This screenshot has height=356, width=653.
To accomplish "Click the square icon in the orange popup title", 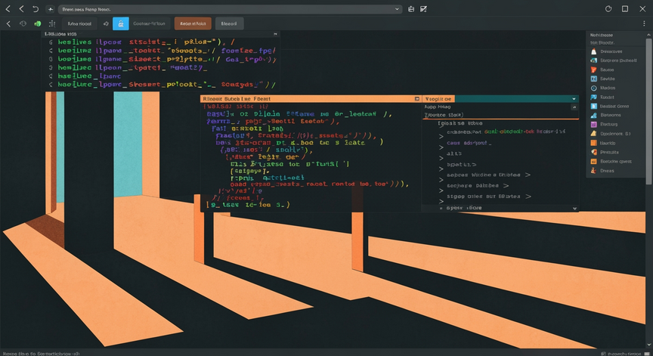I will (x=417, y=99).
